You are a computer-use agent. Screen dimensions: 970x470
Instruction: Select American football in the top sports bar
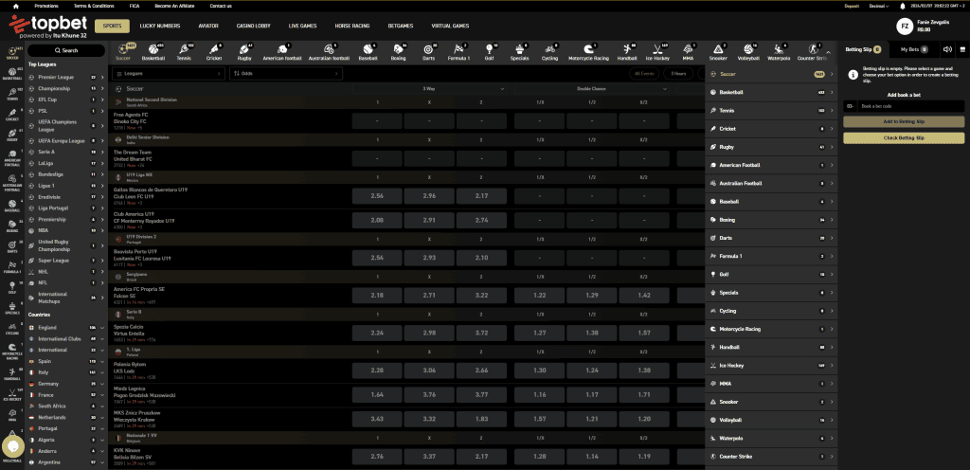pos(281,51)
